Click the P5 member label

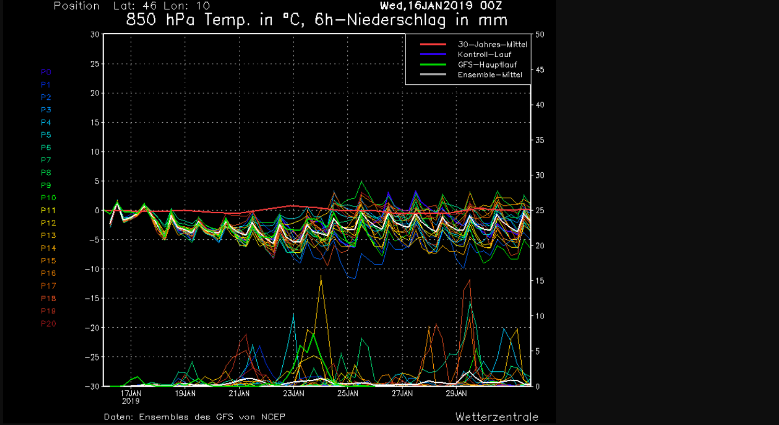click(x=46, y=135)
